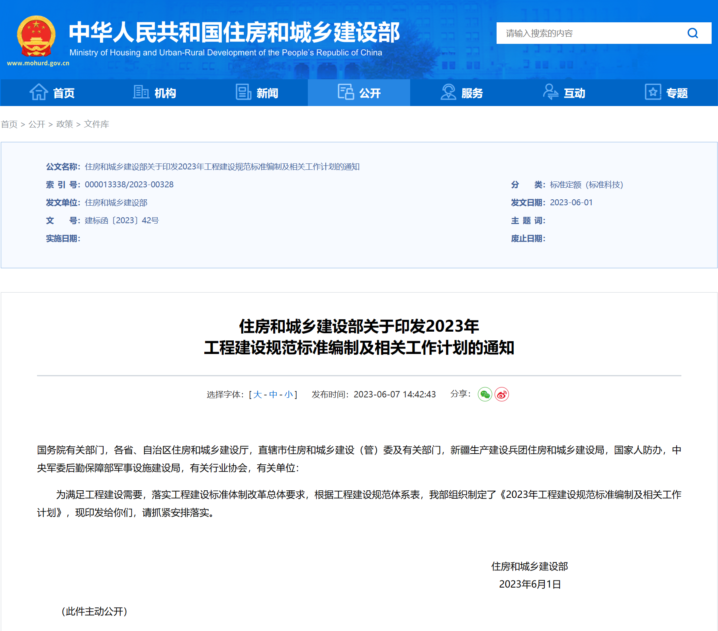Click the search magnifier icon
This screenshot has height=631, width=718.
click(693, 33)
